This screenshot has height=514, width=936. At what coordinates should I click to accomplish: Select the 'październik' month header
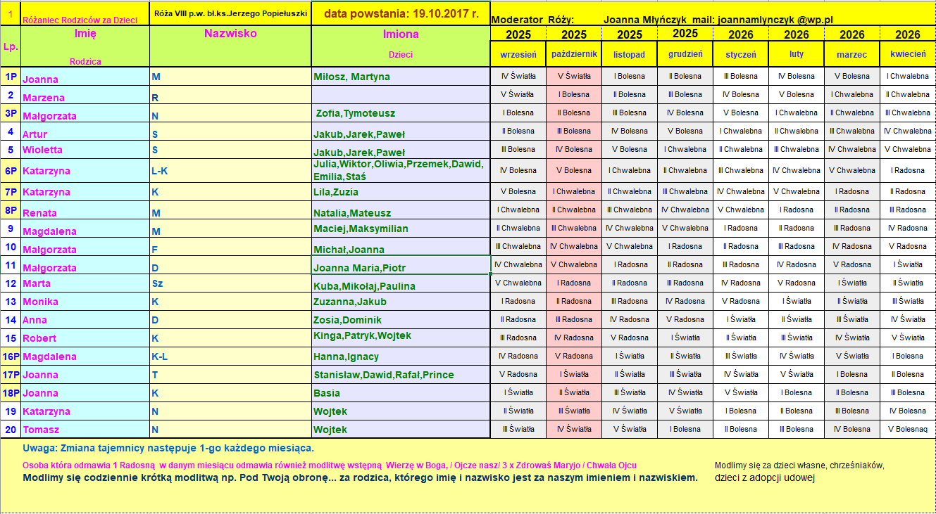pyautogui.click(x=574, y=54)
